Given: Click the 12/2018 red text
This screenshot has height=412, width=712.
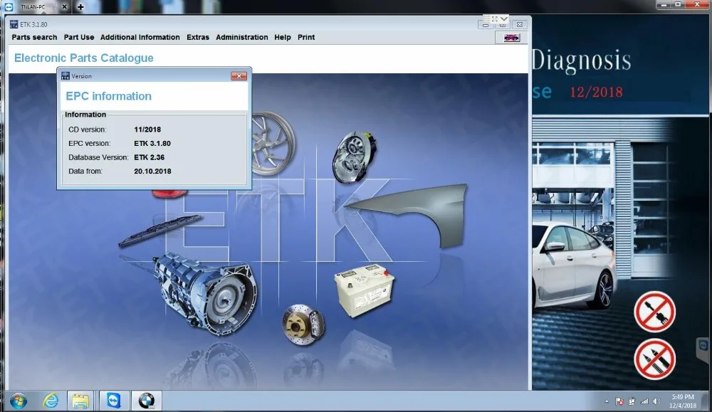Looking at the screenshot, I should point(596,92).
